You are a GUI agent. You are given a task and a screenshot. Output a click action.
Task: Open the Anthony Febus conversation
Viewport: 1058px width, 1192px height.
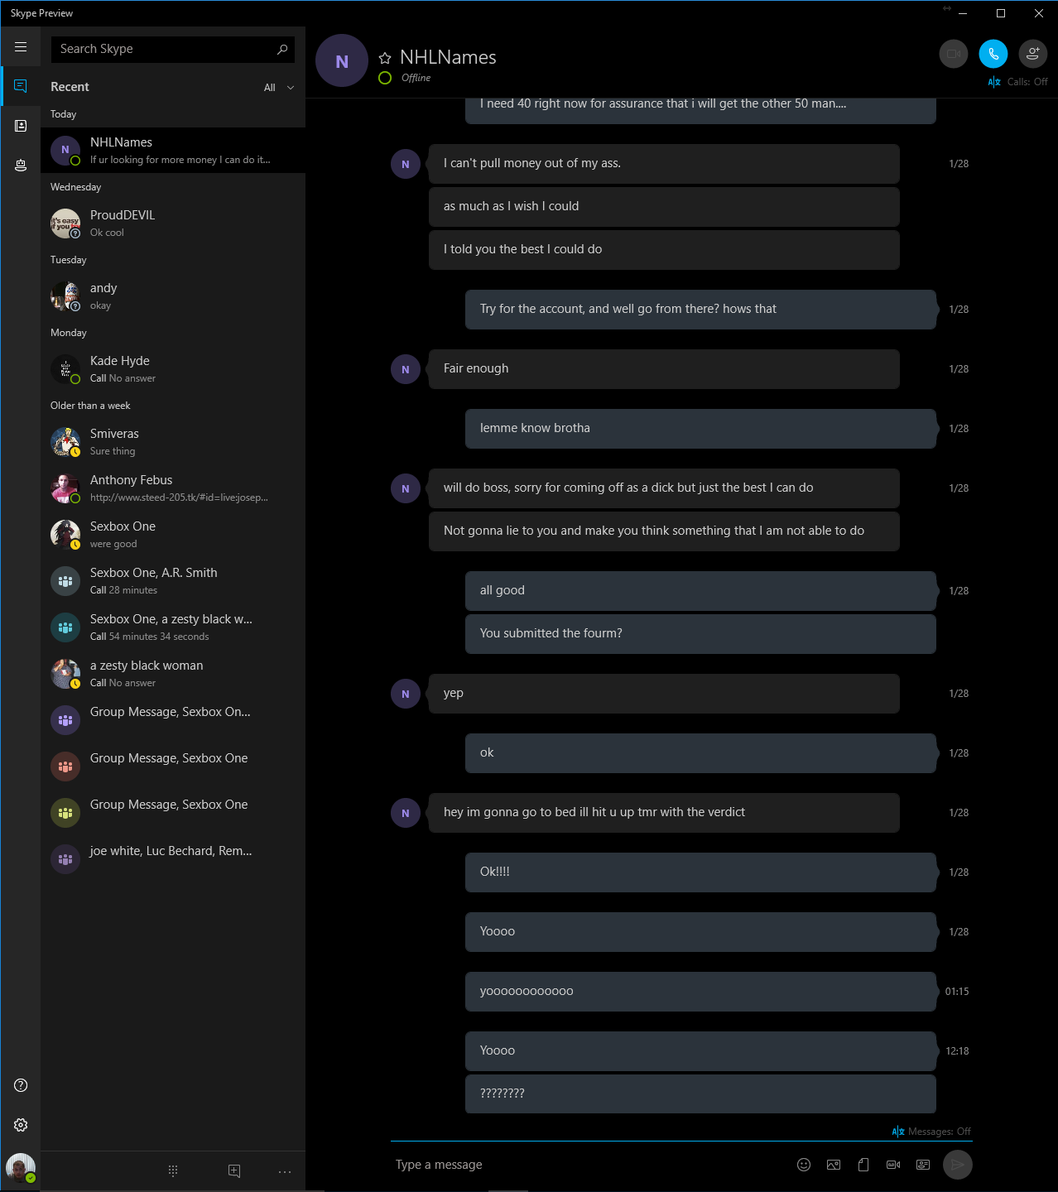click(173, 488)
